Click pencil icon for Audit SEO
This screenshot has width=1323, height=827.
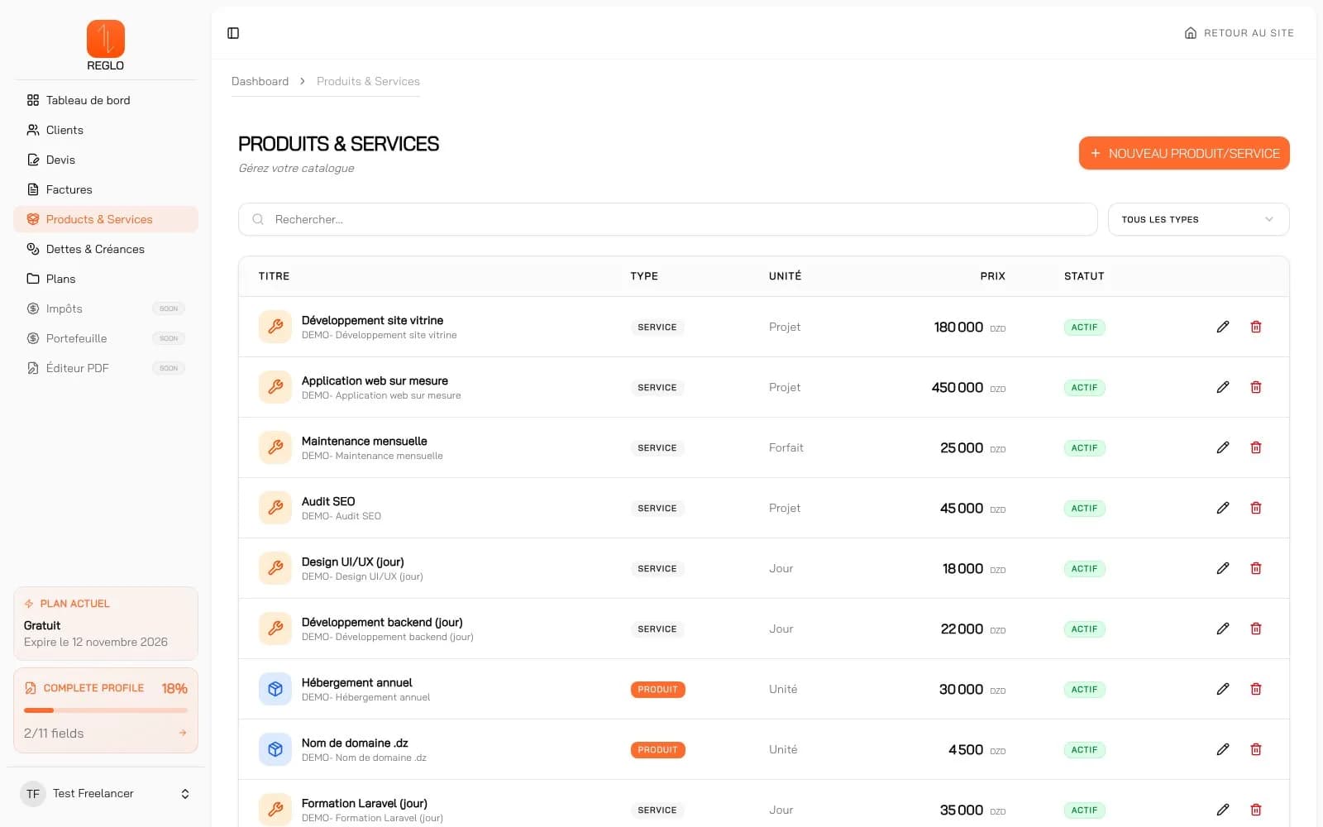pos(1223,508)
